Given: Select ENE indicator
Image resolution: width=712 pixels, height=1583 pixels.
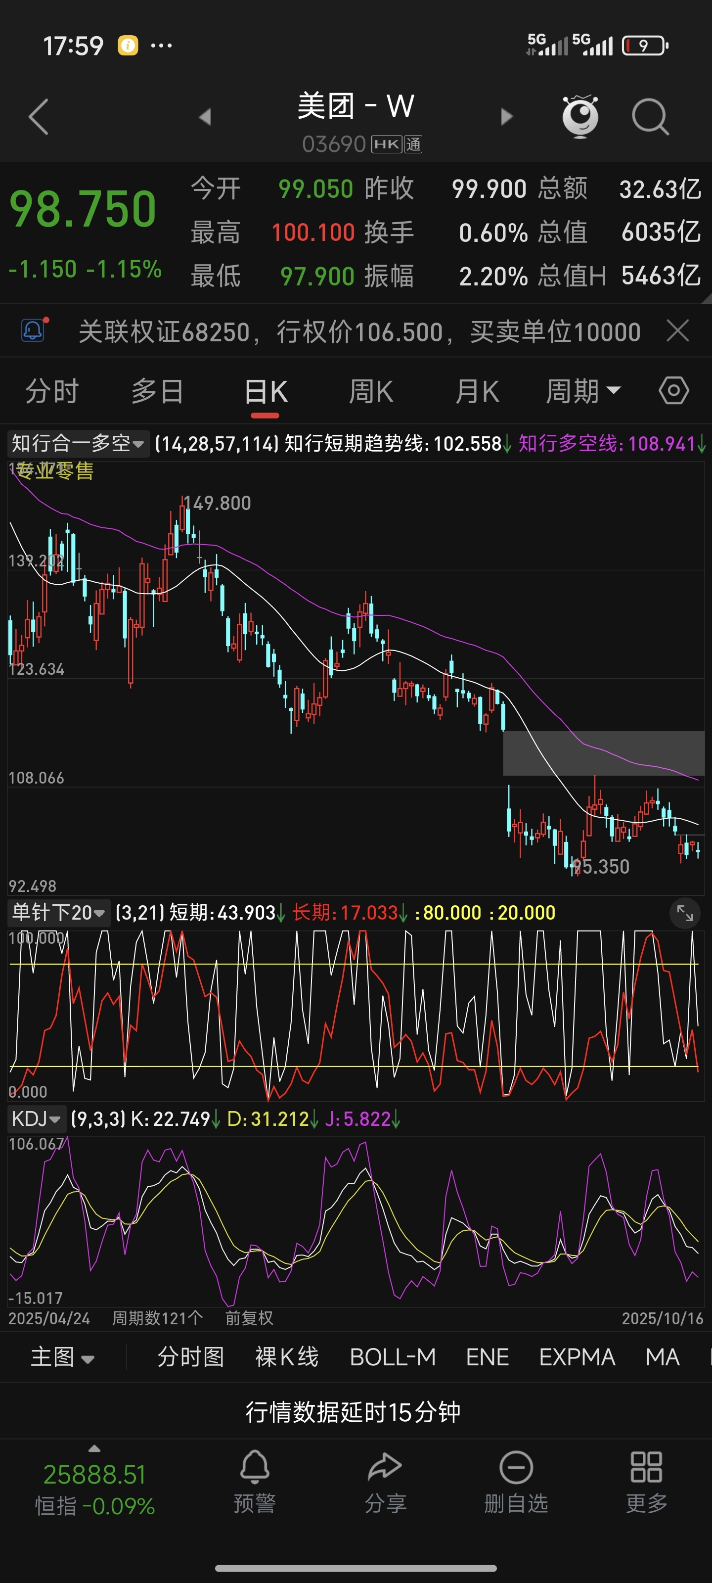Looking at the screenshot, I should click(x=487, y=1357).
